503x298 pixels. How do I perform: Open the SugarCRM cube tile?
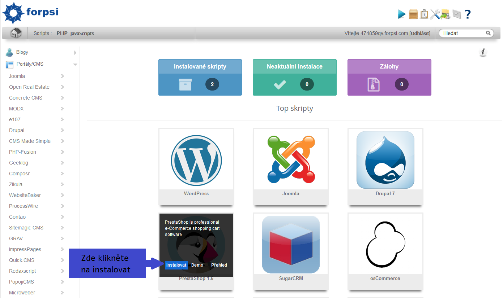click(x=291, y=244)
